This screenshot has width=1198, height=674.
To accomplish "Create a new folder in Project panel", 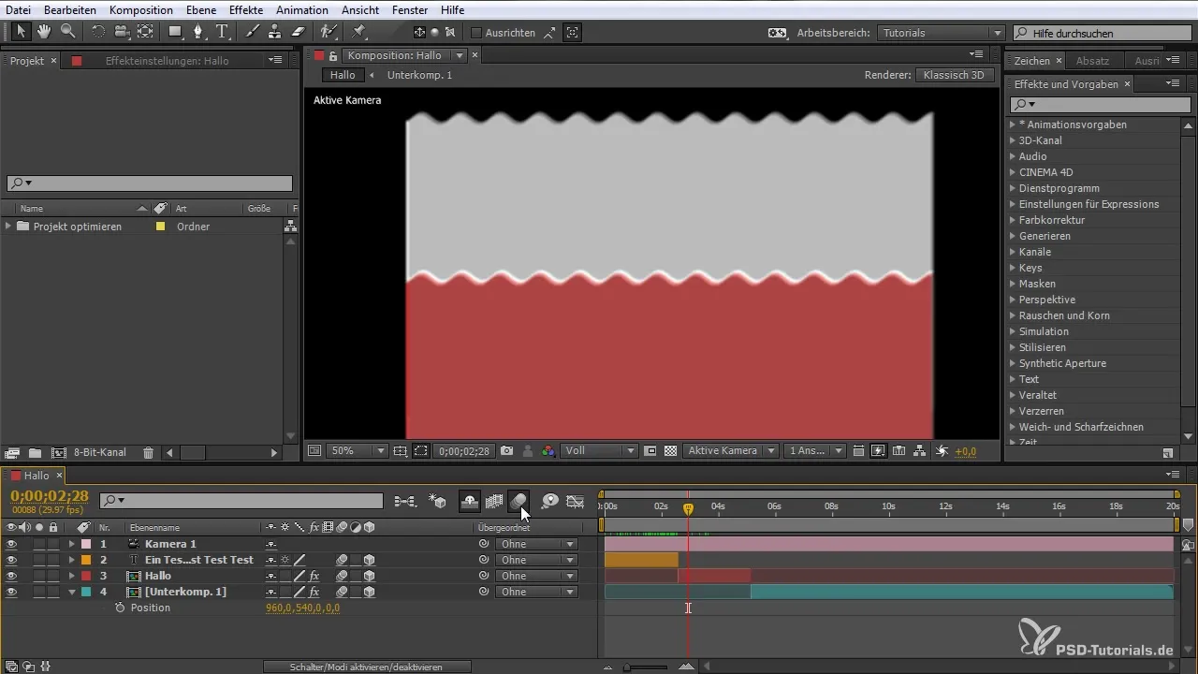I will click(35, 452).
